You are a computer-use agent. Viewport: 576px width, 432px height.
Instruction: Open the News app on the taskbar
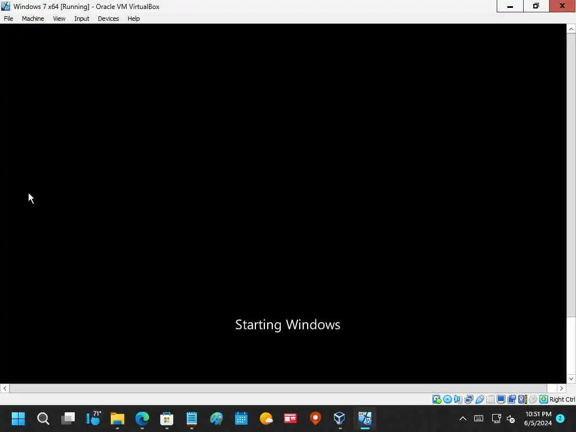(x=290, y=418)
